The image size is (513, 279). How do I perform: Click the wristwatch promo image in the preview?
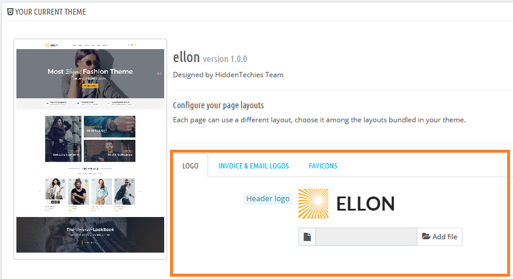pos(110,126)
